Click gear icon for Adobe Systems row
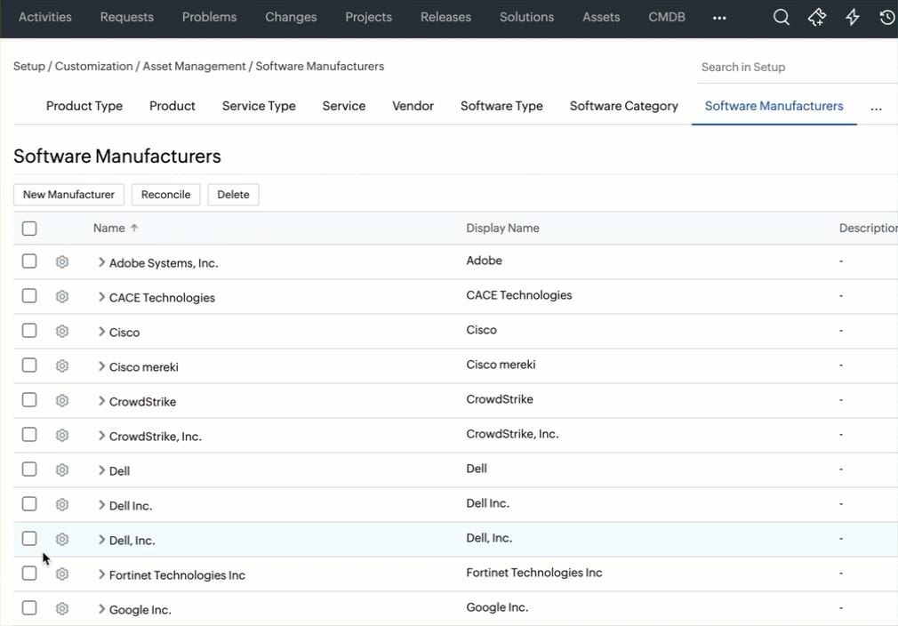This screenshot has width=898, height=626. pyautogui.click(x=62, y=261)
